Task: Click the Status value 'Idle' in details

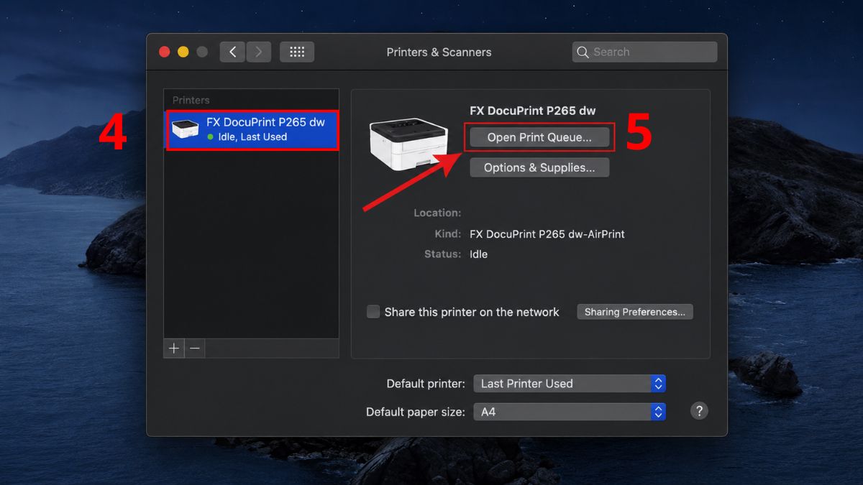Action: pyautogui.click(x=478, y=254)
